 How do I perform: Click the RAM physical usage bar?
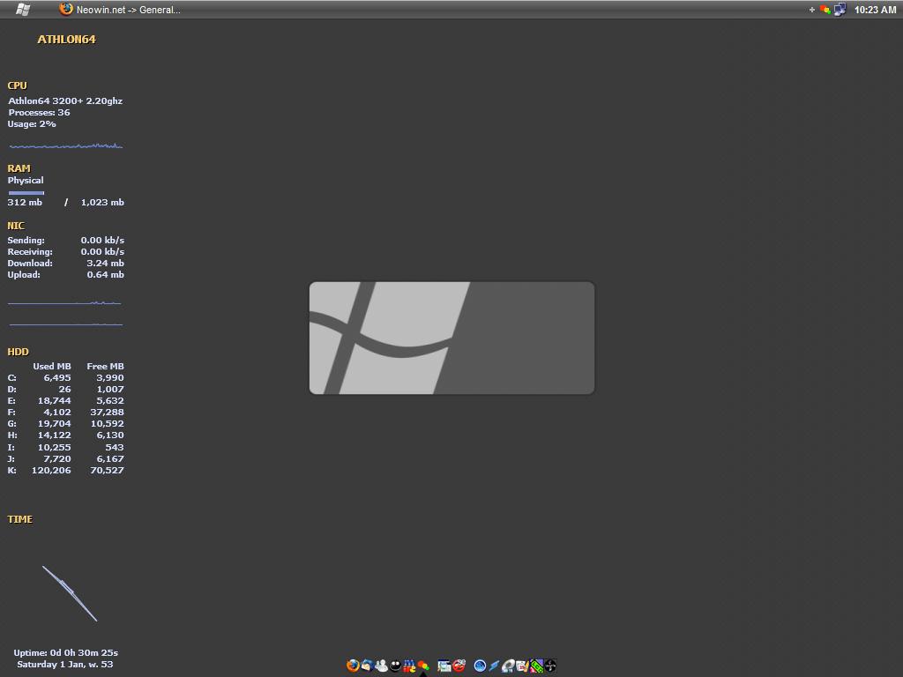coord(26,192)
